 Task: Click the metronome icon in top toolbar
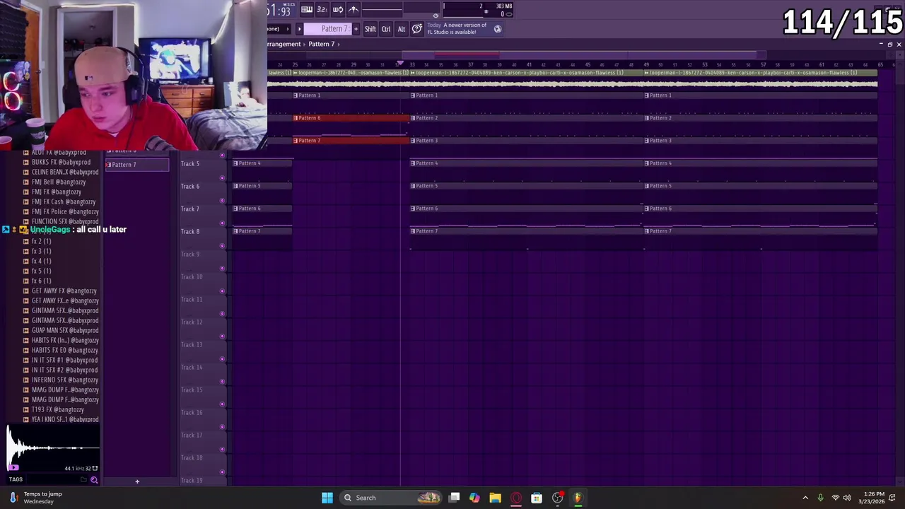click(x=354, y=9)
